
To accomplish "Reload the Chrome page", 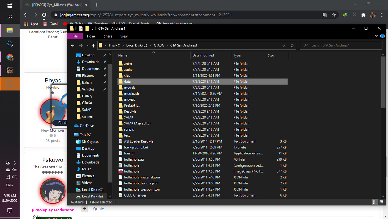I will point(44,15).
